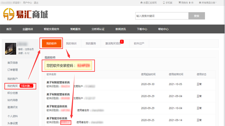Image resolution: width=225 pixels, height=126 pixels.
Task: Click the 使用结束时间 column header
Action: tap(176, 74)
